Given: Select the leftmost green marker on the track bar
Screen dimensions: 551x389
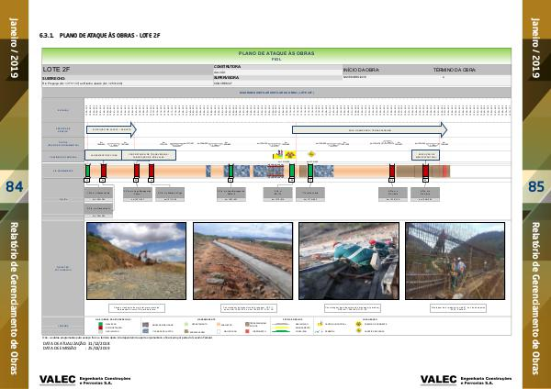Looking at the screenshot, I should [88, 170].
